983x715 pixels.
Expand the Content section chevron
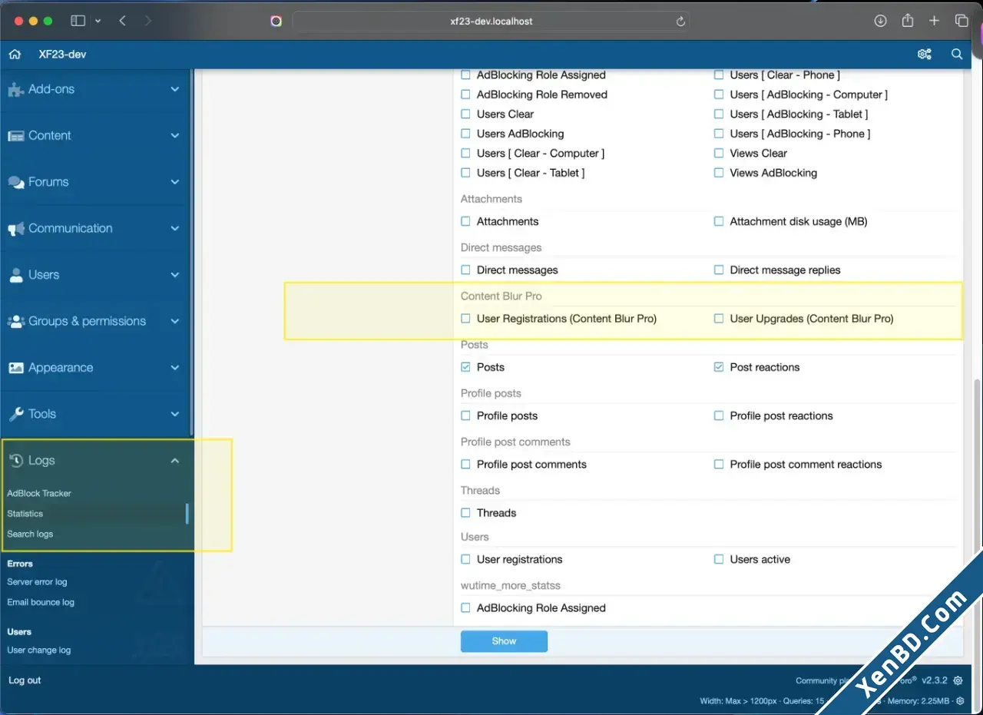pos(175,135)
